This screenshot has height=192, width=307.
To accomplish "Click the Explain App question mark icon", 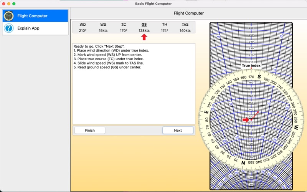I will (8, 28).
